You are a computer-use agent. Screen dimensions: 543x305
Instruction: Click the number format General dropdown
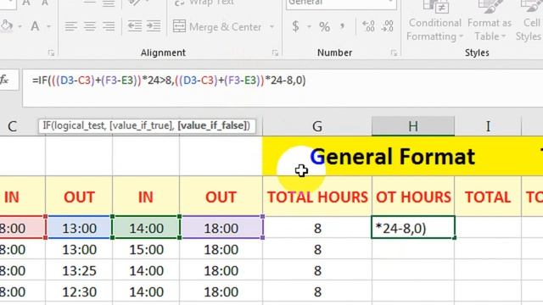click(x=341, y=3)
